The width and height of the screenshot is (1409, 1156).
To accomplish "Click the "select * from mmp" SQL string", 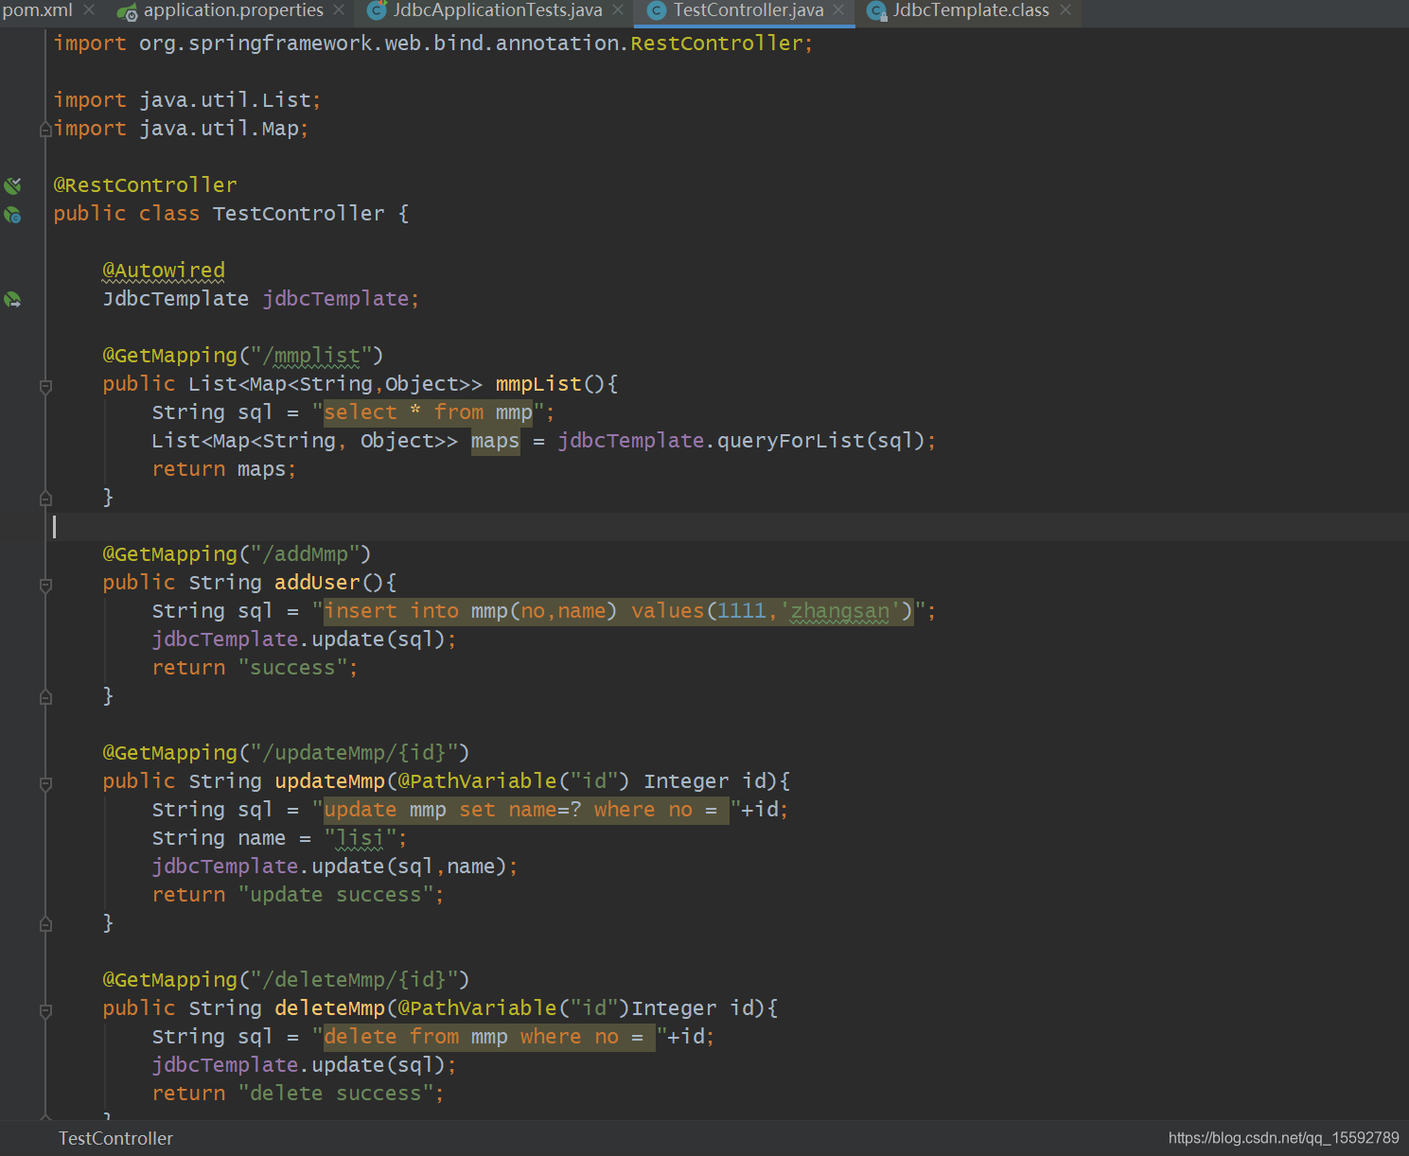I will (x=428, y=412).
